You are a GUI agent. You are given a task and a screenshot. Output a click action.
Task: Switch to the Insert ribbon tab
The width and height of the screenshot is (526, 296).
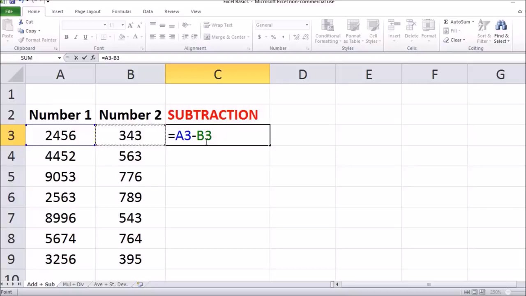(x=57, y=12)
